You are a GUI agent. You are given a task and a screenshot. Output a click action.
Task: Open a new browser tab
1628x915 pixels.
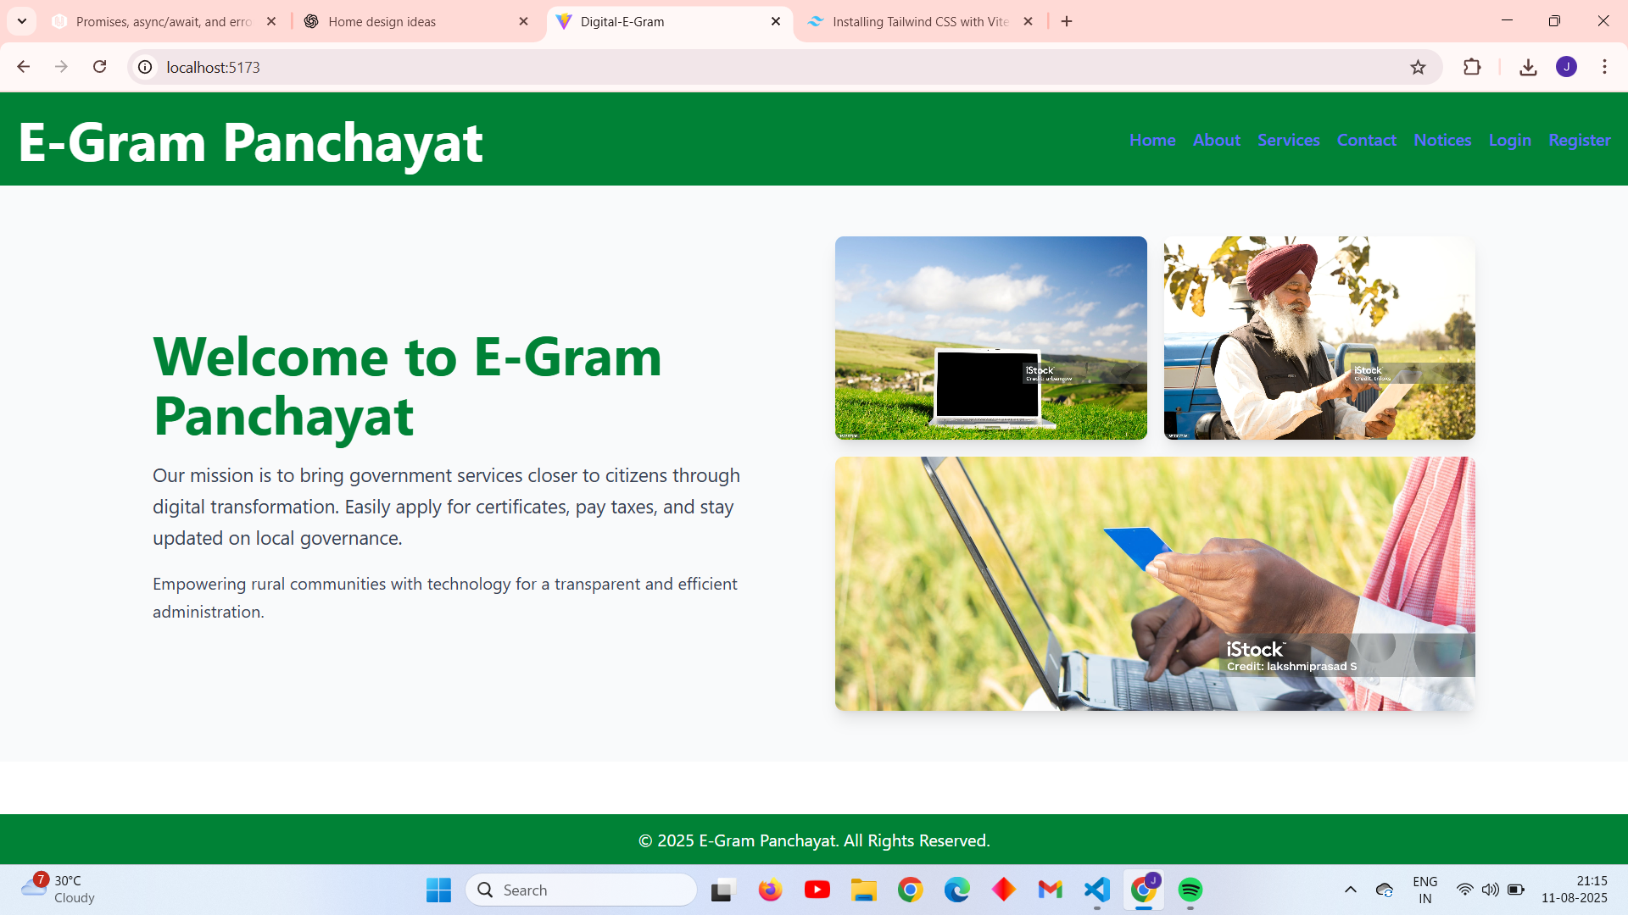[x=1067, y=21]
